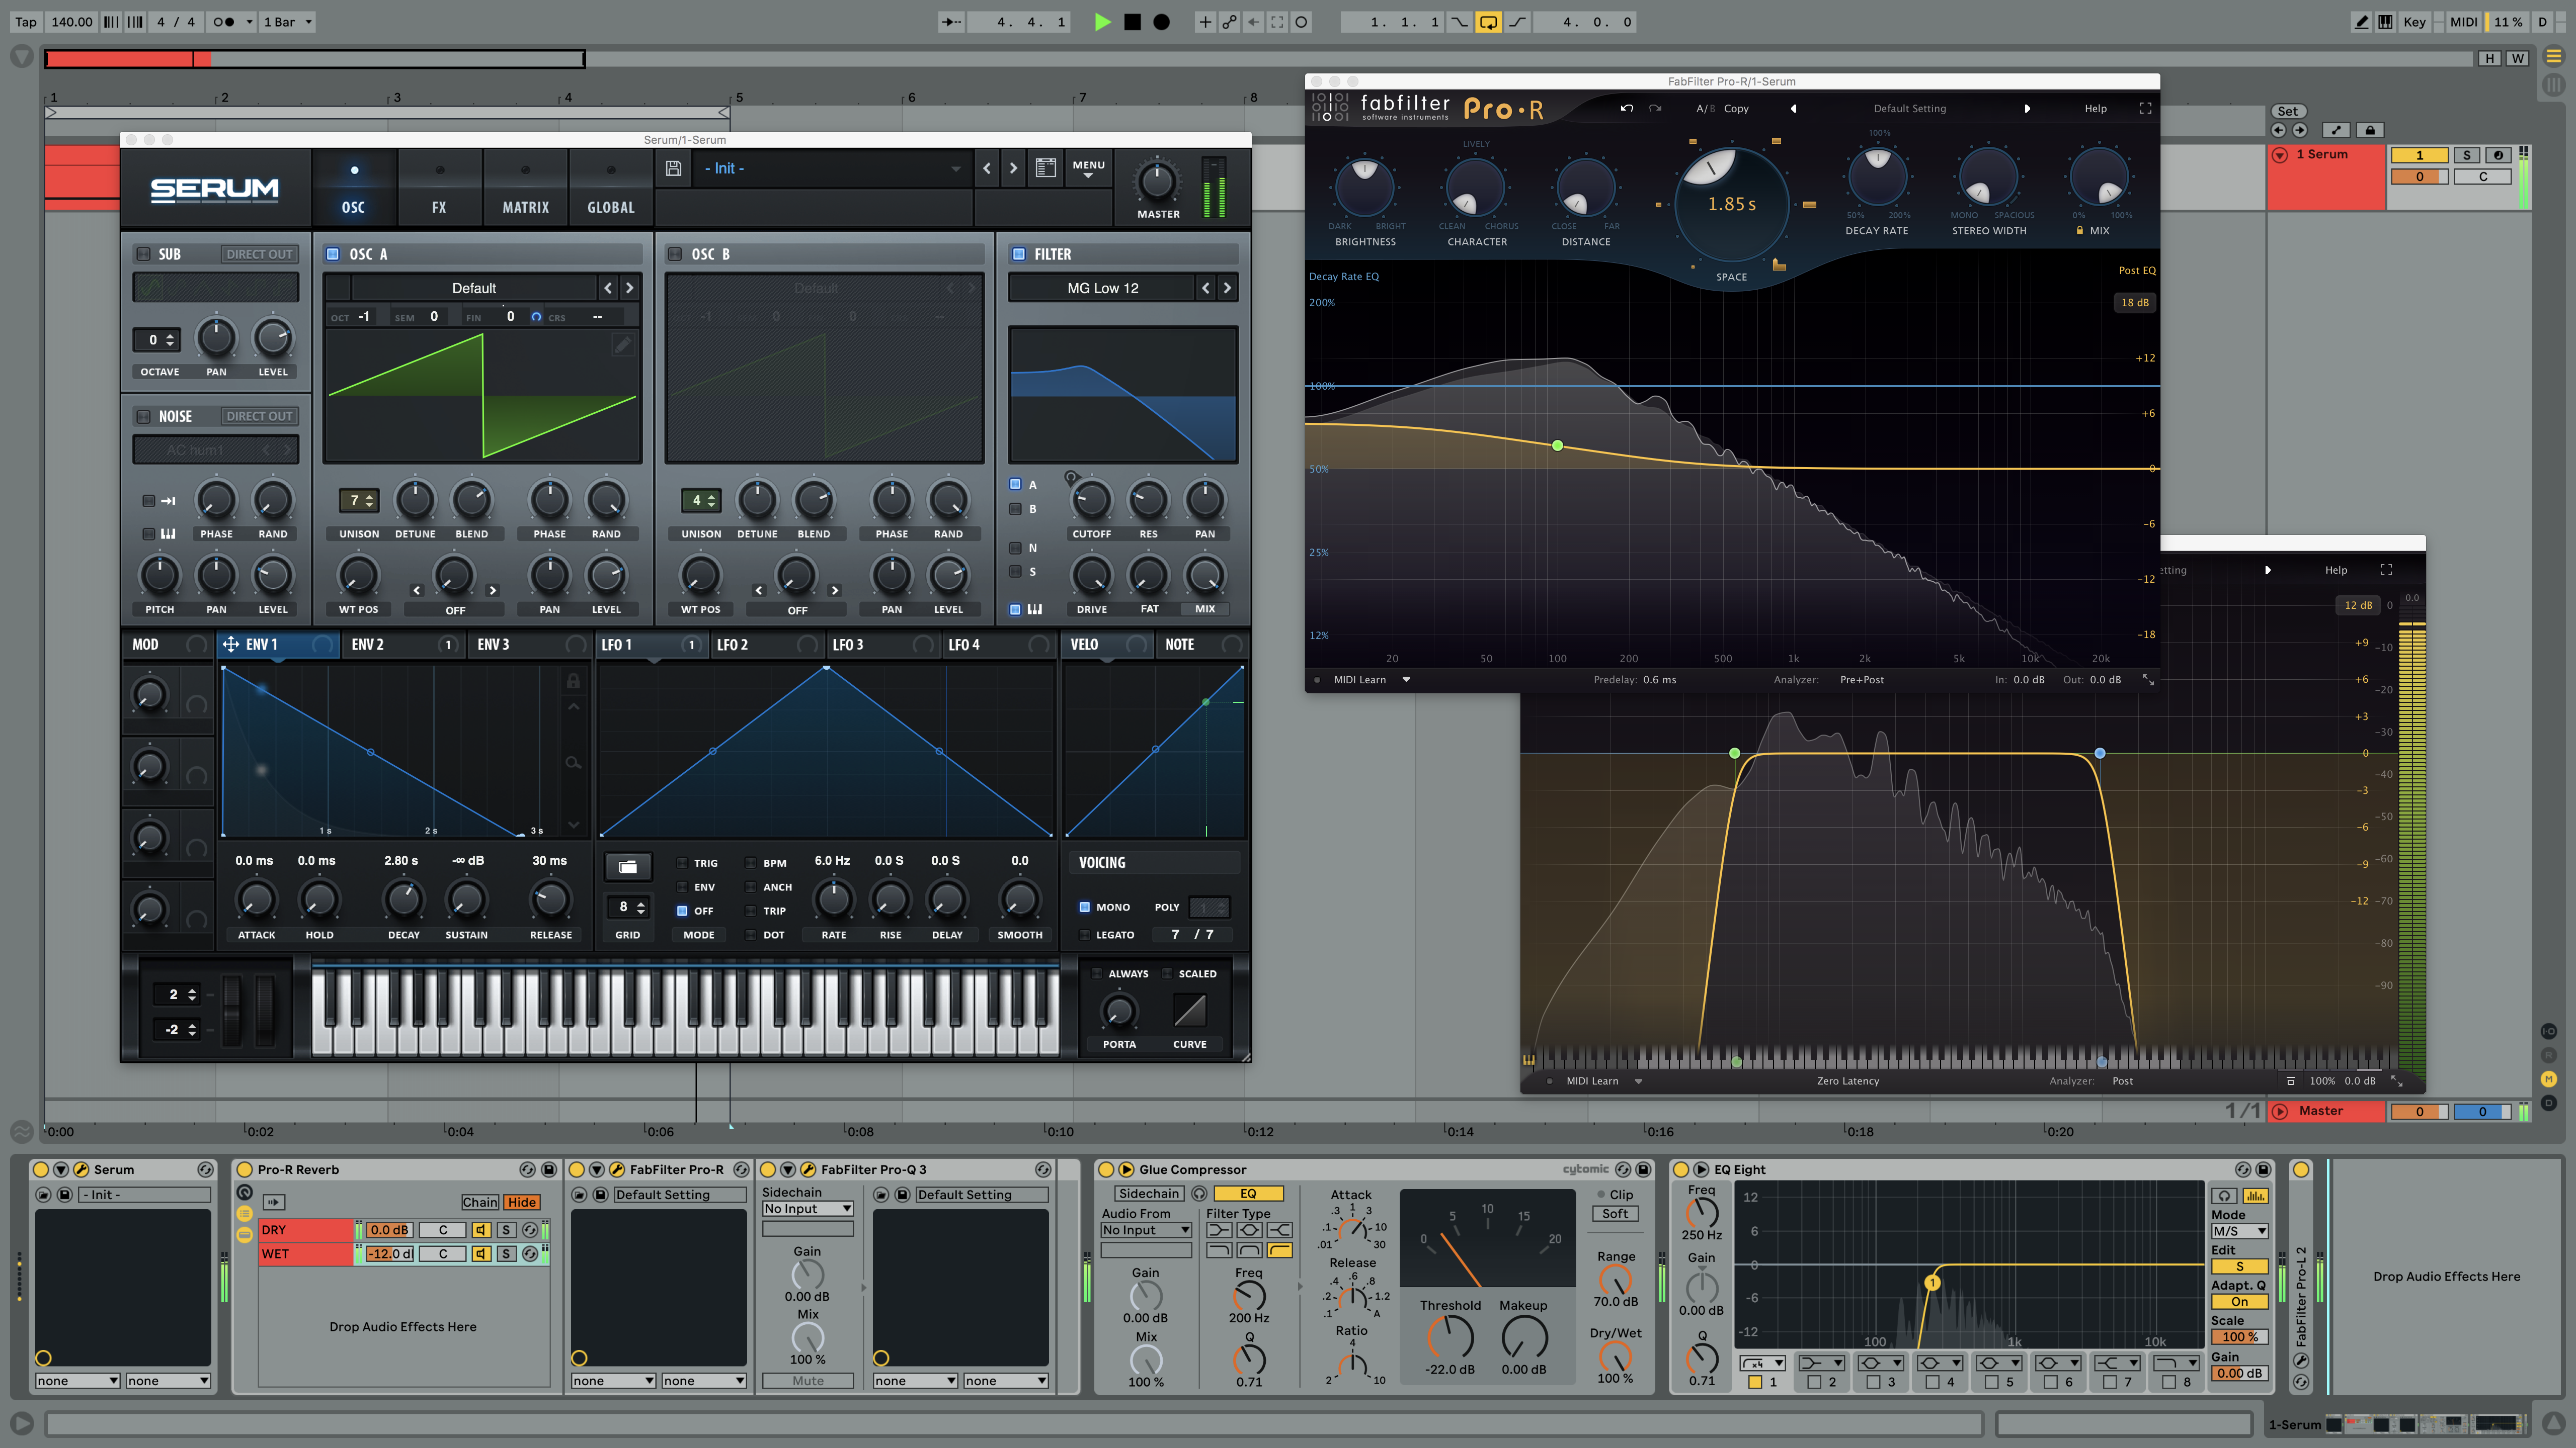Screen dimensions: 2576x1448
Task: Arm the Arrangement Record circle button
Action: coord(1161,22)
